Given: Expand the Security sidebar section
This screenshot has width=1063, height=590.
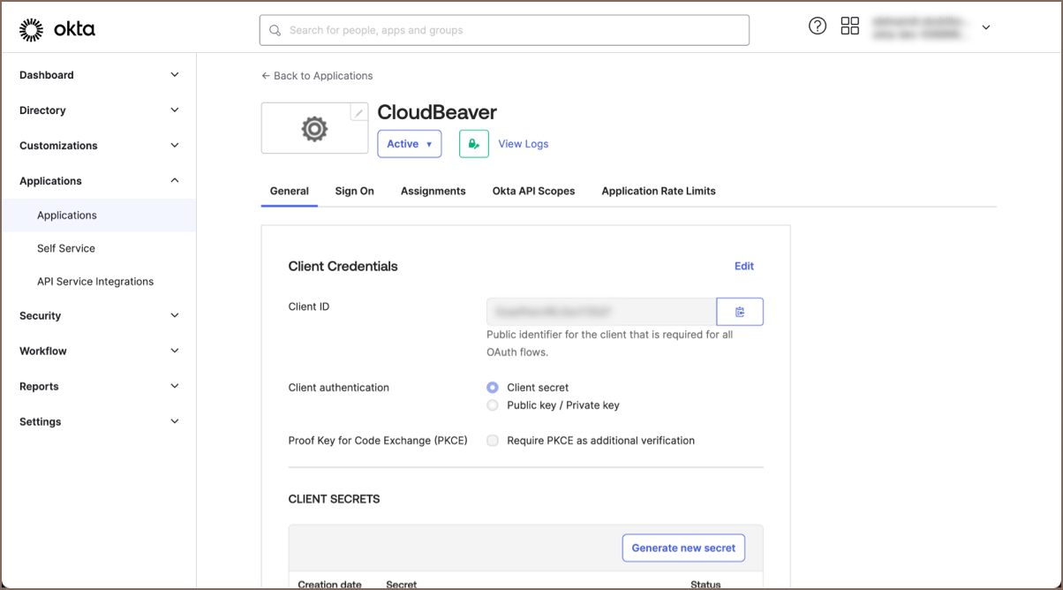Looking at the screenshot, I should [x=99, y=315].
